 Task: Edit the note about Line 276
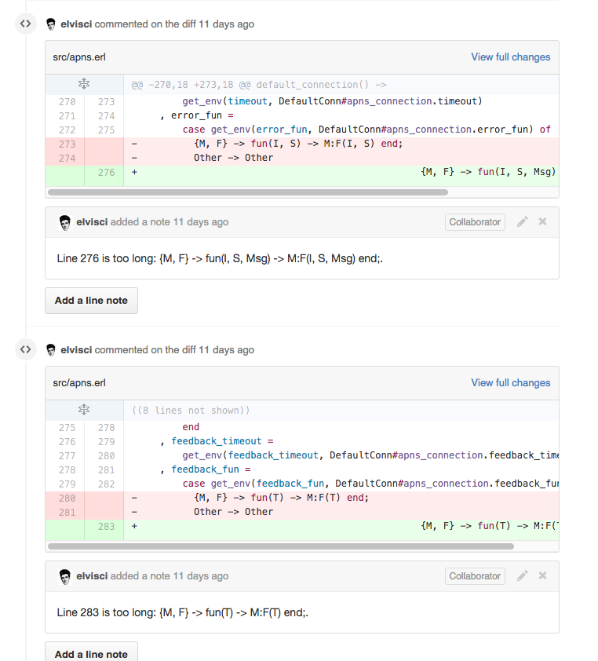[x=522, y=221]
